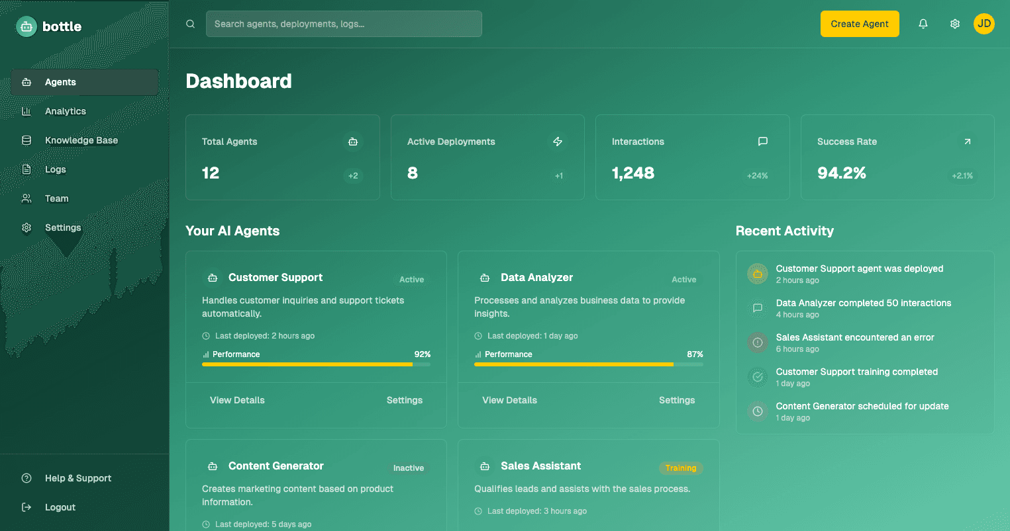Click the Total Agents robot icon
The width and height of the screenshot is (1010, 531).
pyautogui.click(x=353, y=142)
